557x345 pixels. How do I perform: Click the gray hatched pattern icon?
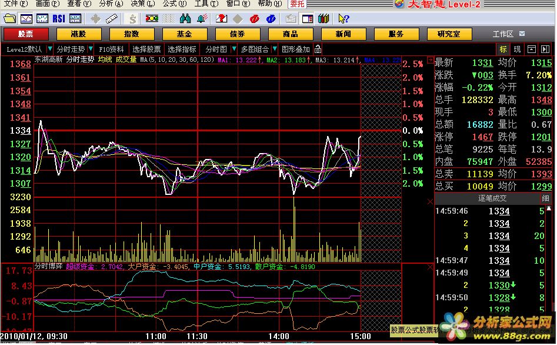169,18
